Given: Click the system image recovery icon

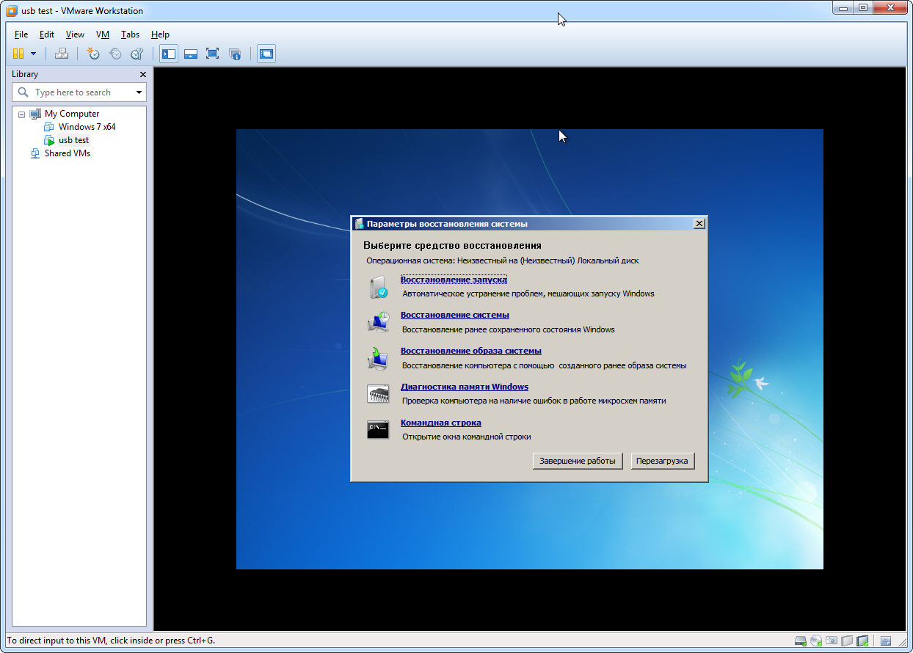Looking at the screenshot, I should point(378,358).
